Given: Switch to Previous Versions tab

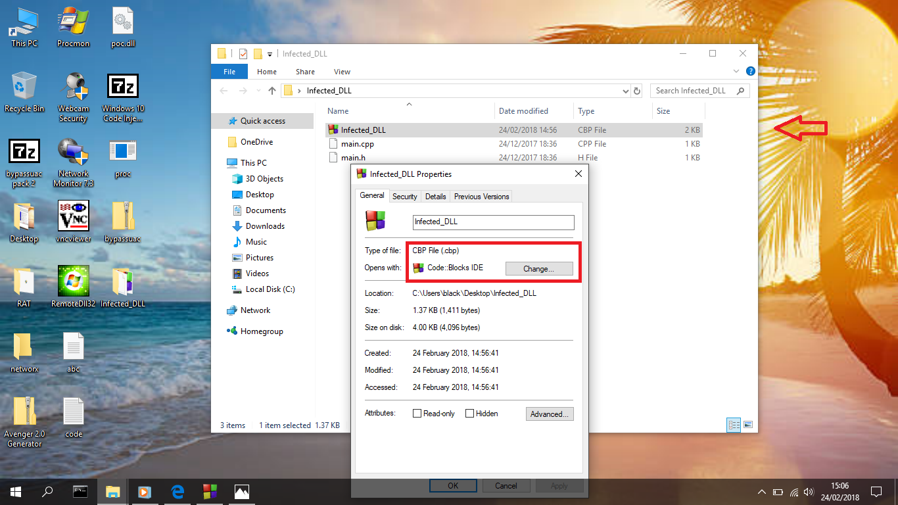Looking at the screenshot, I should pyautogui.click(x=481, y=197).
